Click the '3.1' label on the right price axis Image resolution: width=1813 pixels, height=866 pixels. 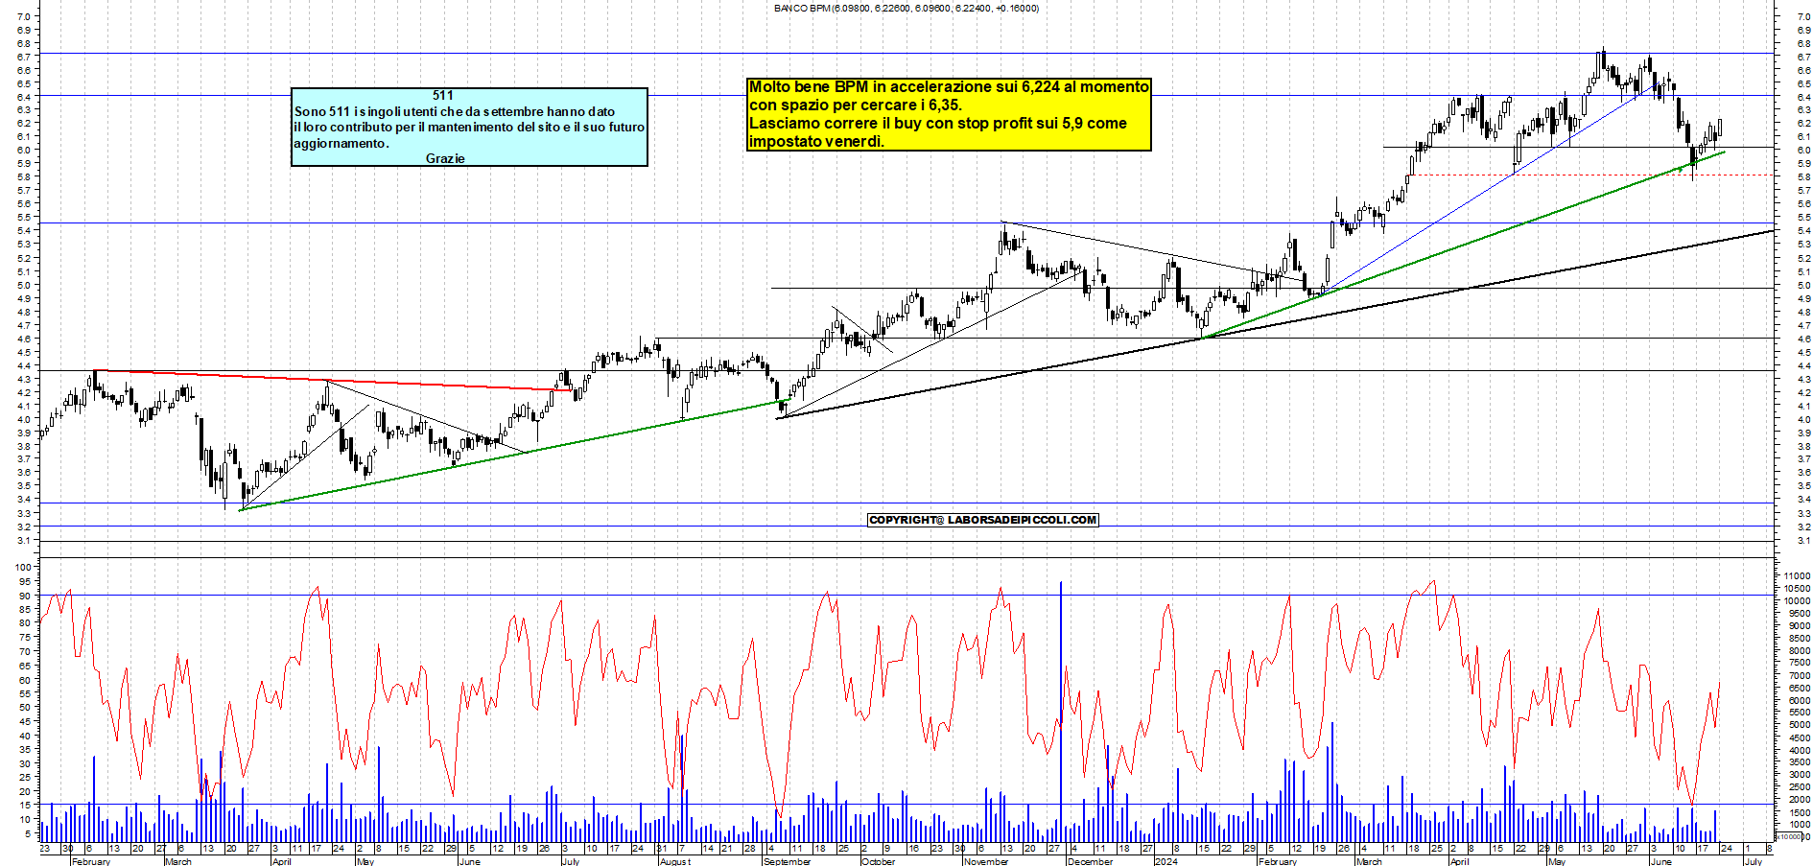1803,541
